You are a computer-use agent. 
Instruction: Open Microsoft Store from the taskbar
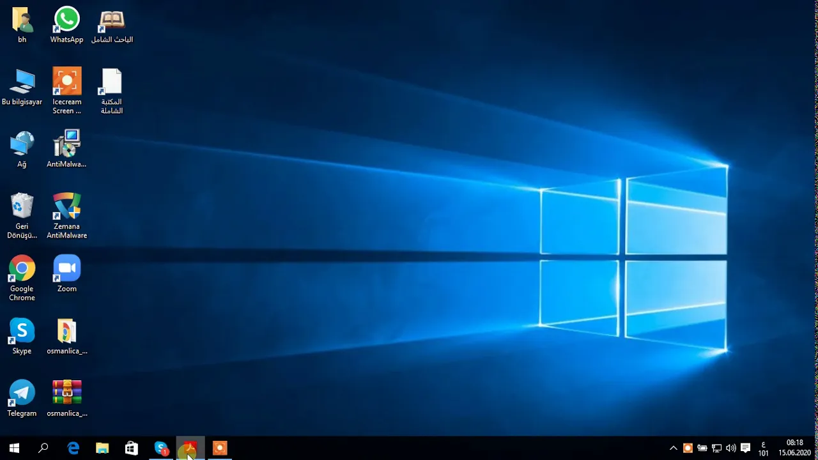click(132, 448)
